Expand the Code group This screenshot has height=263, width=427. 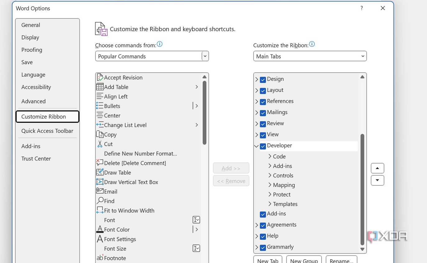click(x=270, y=156)
